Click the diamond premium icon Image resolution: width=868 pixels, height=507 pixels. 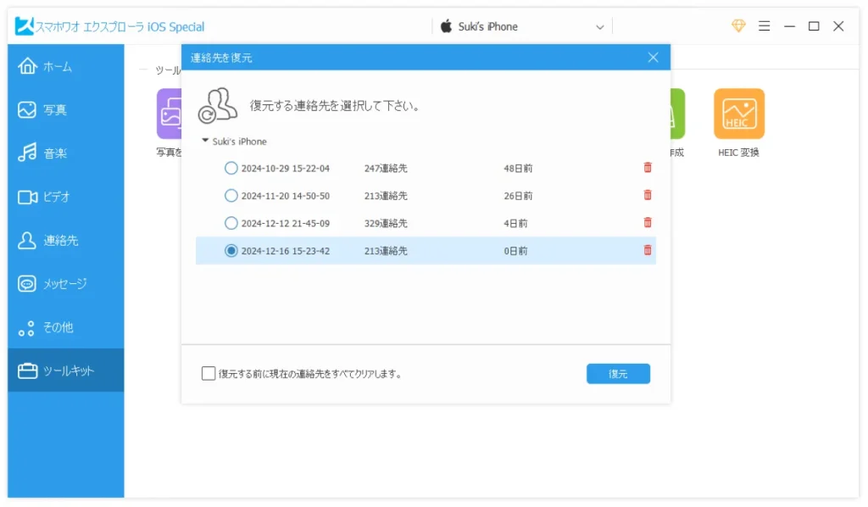click(x=738, y=26)
